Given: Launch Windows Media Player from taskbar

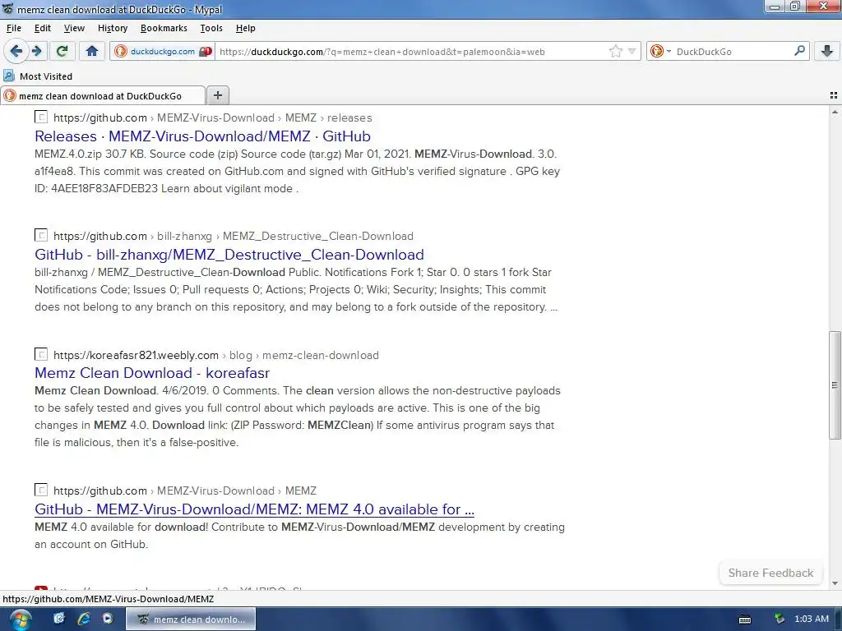Looking at the screenshot, I should 108,619.
